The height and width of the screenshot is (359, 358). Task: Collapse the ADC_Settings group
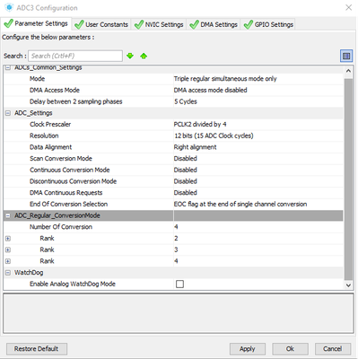coord(8,113)
